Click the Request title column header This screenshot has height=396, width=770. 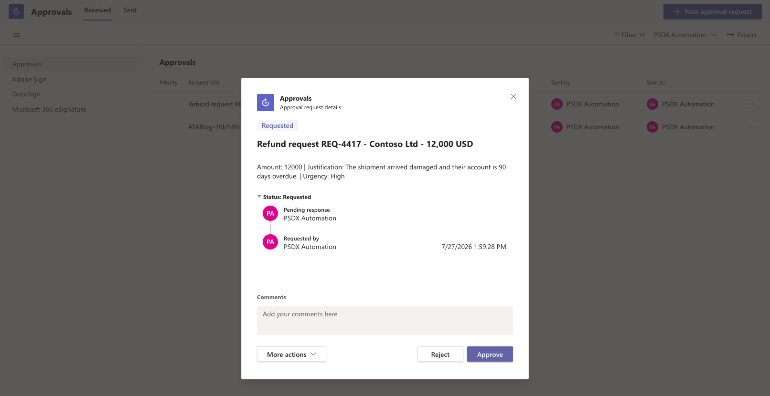coord(204,83)
